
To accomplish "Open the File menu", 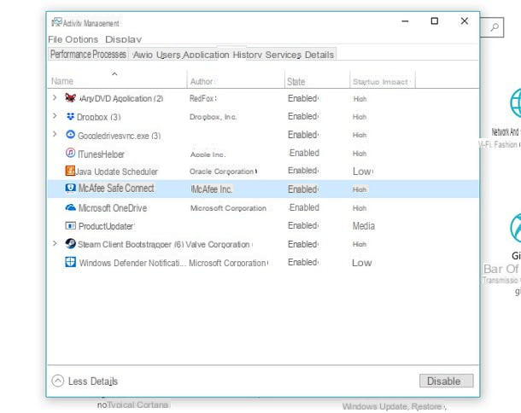I will pyautogui.click(x=56, y=39).
